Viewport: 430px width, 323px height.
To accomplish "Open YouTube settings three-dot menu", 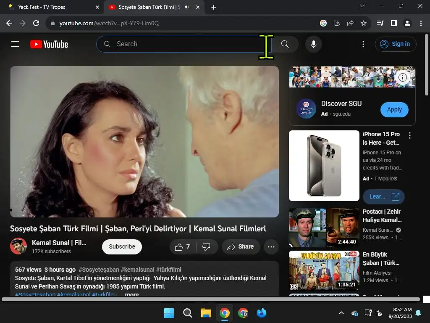I will (363, 44).
